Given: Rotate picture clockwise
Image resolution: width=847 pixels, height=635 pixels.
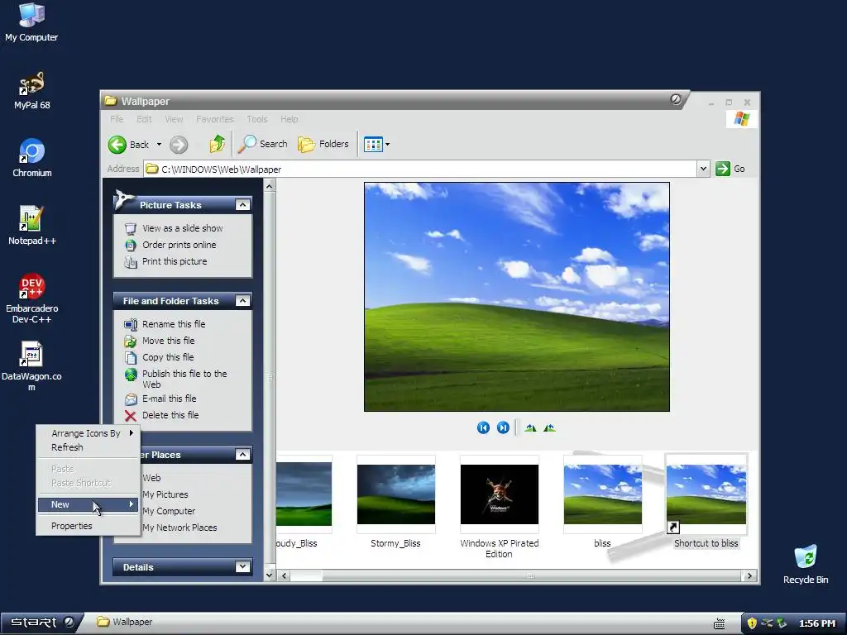Looking at the screenshot, I should click(530, 427).
